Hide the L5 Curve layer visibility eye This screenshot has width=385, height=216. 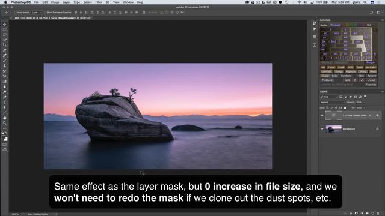point(322,116)
